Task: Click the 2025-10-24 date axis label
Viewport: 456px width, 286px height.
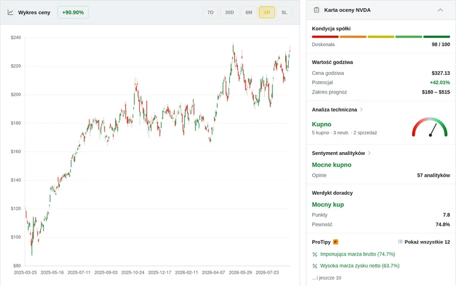Action: click(133, 273)
